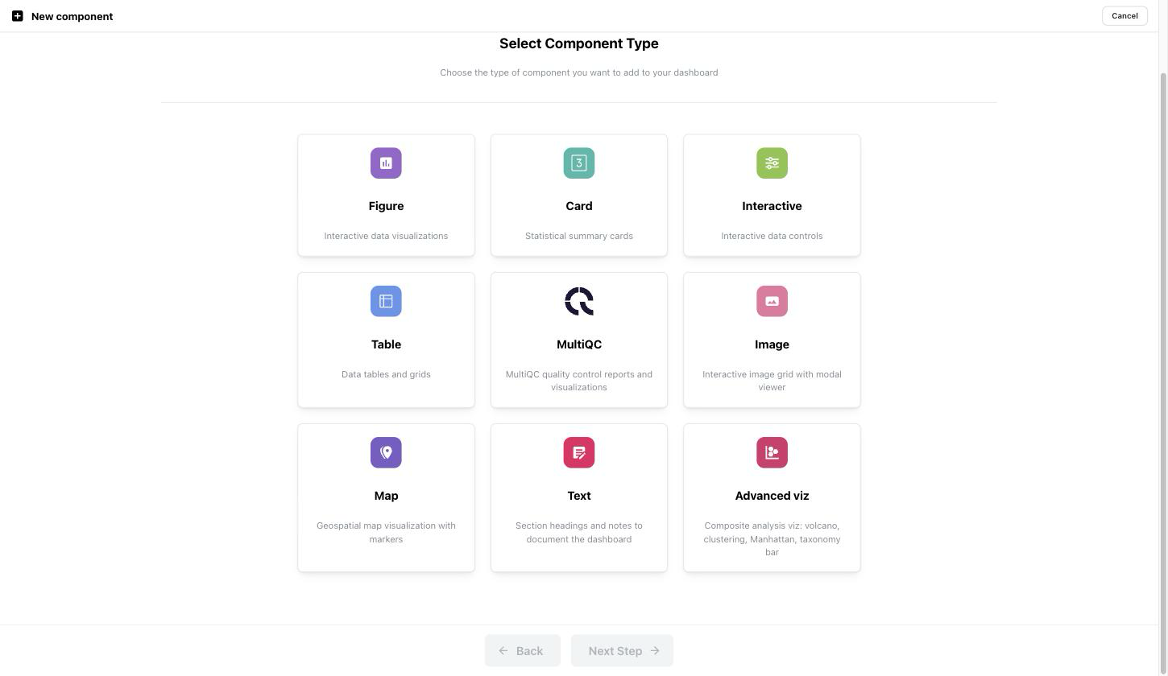Choose the Statistical summary cards description
Image resolution: width=1168 pixels, height=676 pixels.
point(579,236)
